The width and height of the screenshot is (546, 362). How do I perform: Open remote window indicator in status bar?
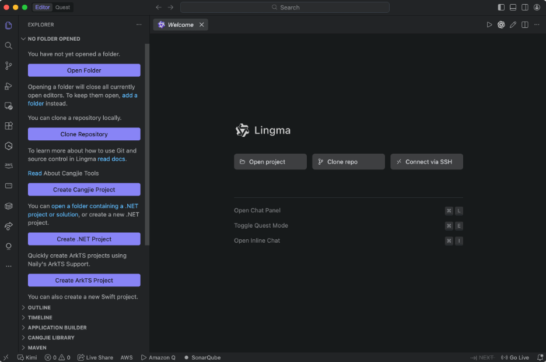pos(6,357)
